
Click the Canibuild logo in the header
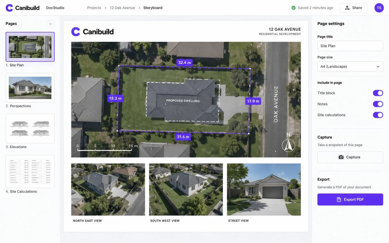(x=22, y=8)
